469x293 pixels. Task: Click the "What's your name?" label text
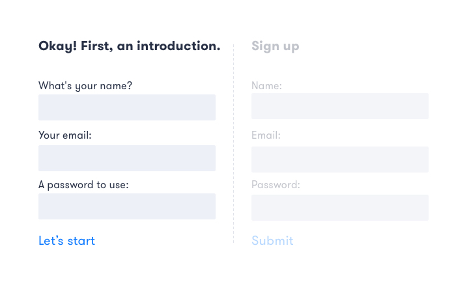85,86
